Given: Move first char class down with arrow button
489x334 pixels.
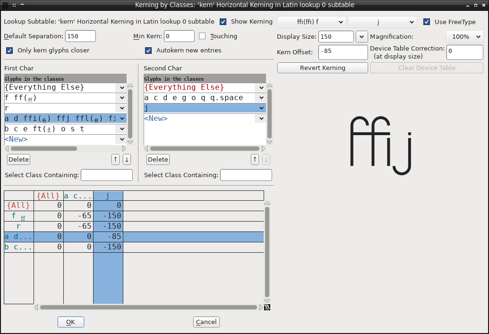Looking at the screenshot, I should coord(127,159).
